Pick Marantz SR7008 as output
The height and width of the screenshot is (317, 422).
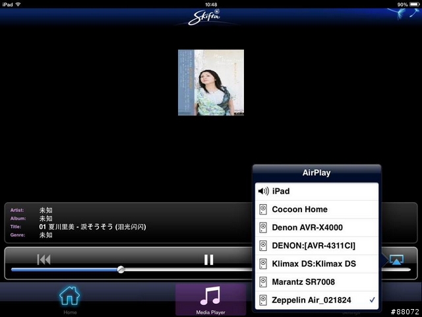(x=316, y=282)
